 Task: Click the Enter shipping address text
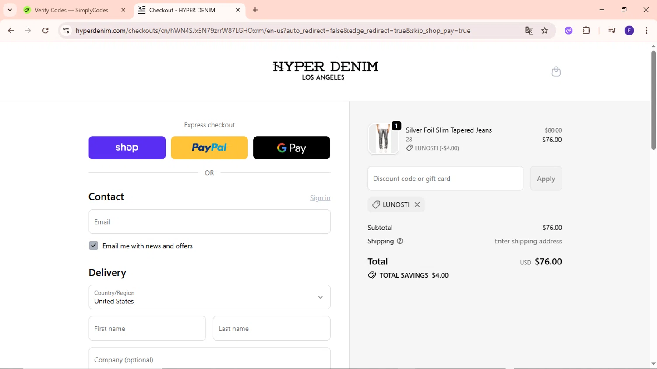pyautogui.click(x=528, y=241)
